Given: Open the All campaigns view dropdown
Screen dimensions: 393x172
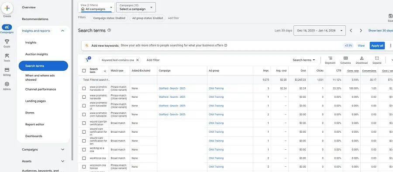Looking at the screenshot, I should click(x=96, y=7).
